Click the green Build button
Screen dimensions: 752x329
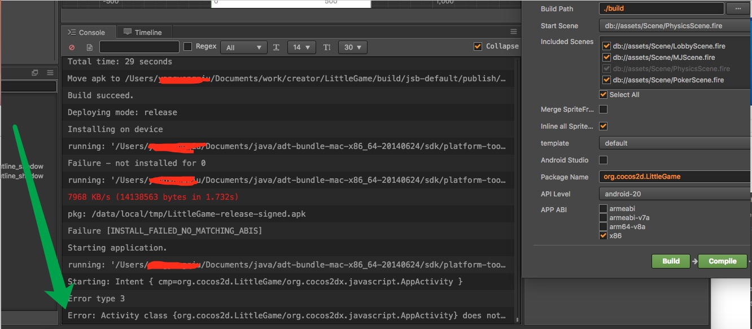[x=671, y=261]
